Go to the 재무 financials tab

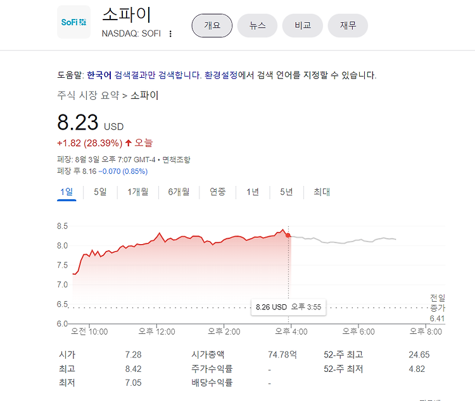[348, 25]
